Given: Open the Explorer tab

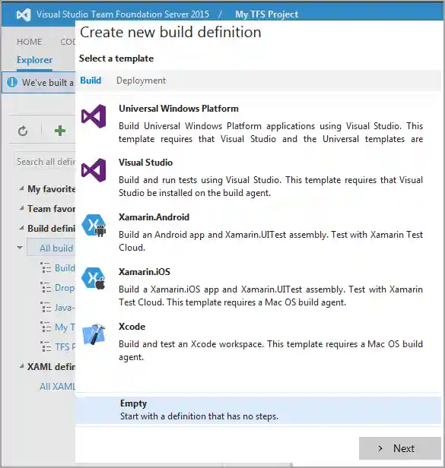Looking at the screenshot, I should point(35,60).
